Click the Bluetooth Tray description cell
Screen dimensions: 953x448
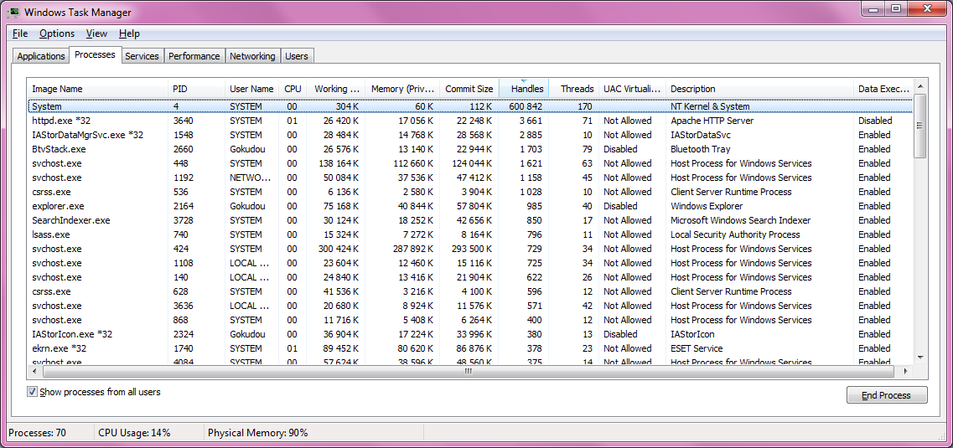700,149
